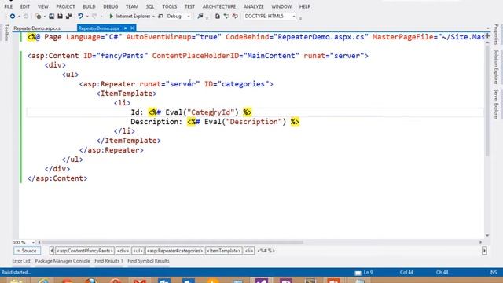Viewport: 503px width, 283px height.
Task: Expand the undo history dropdown arrow
Action: coord(86,17)
